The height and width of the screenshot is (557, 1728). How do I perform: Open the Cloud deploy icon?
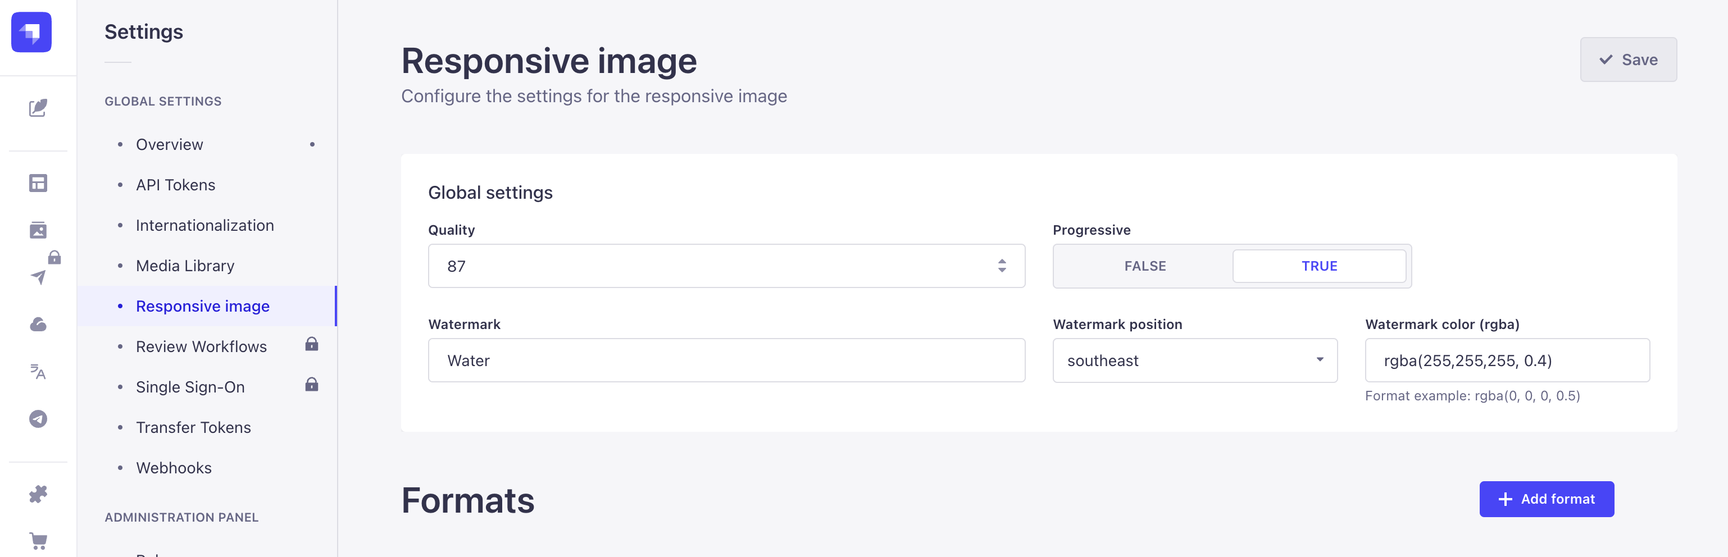[x=38, y=325]
